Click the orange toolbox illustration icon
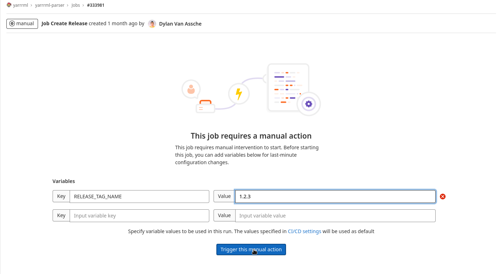This screenshot has height=274, width=501. click(205, 106)
